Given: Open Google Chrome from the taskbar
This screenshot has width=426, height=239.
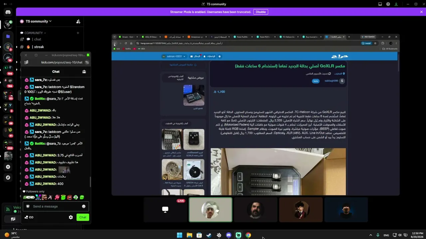Looking at the screenshot, I should pyautogui.click(x=248, y=235).
